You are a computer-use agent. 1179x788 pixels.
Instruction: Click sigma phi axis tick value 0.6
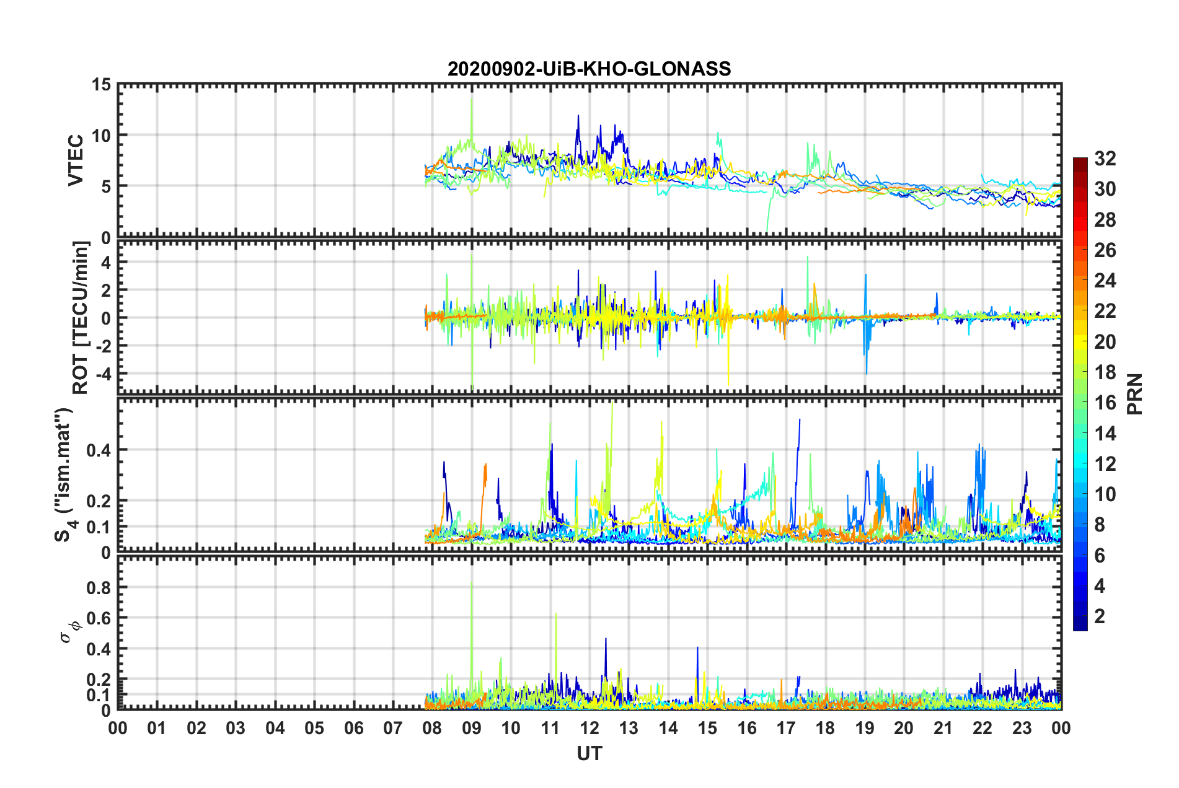pyautogui.click(x=99, y=618)
